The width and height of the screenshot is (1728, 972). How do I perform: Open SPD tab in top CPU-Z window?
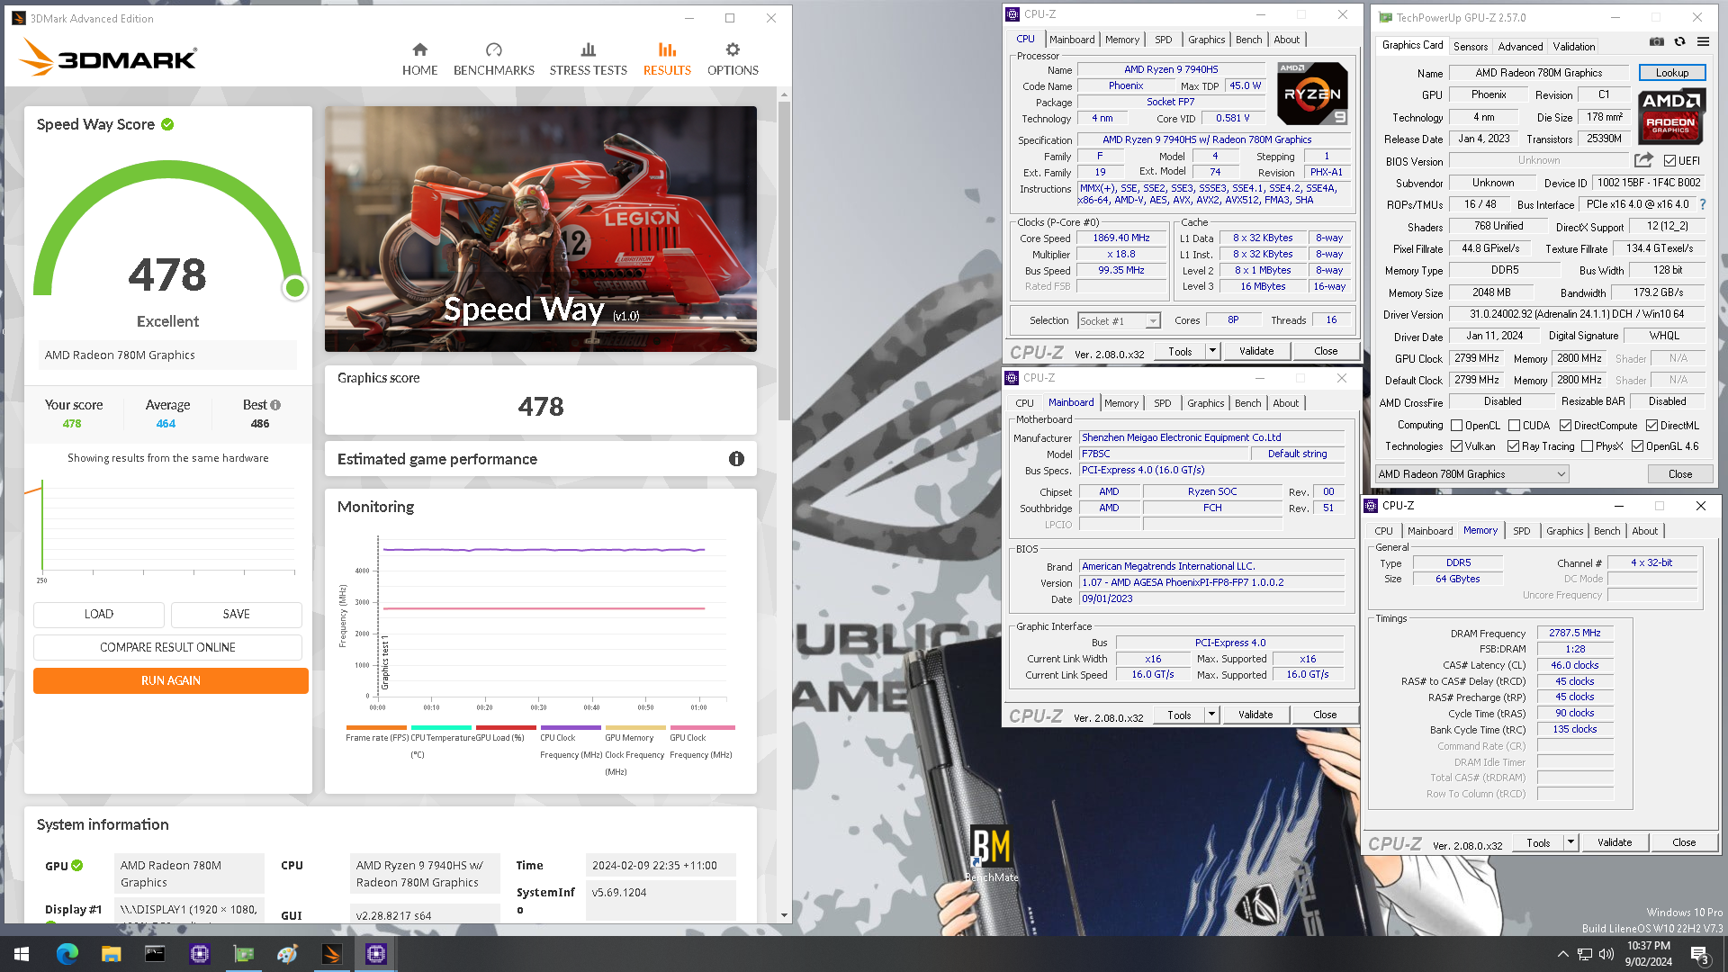[1163, 40]
